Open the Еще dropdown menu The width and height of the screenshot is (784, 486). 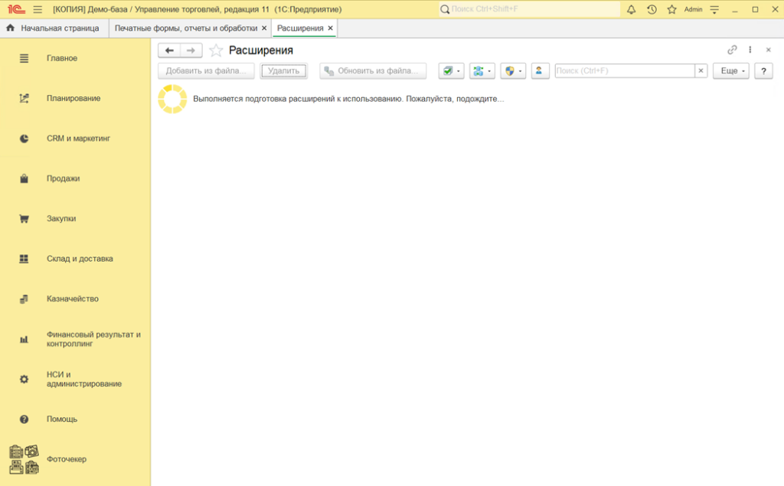point(730,70)
